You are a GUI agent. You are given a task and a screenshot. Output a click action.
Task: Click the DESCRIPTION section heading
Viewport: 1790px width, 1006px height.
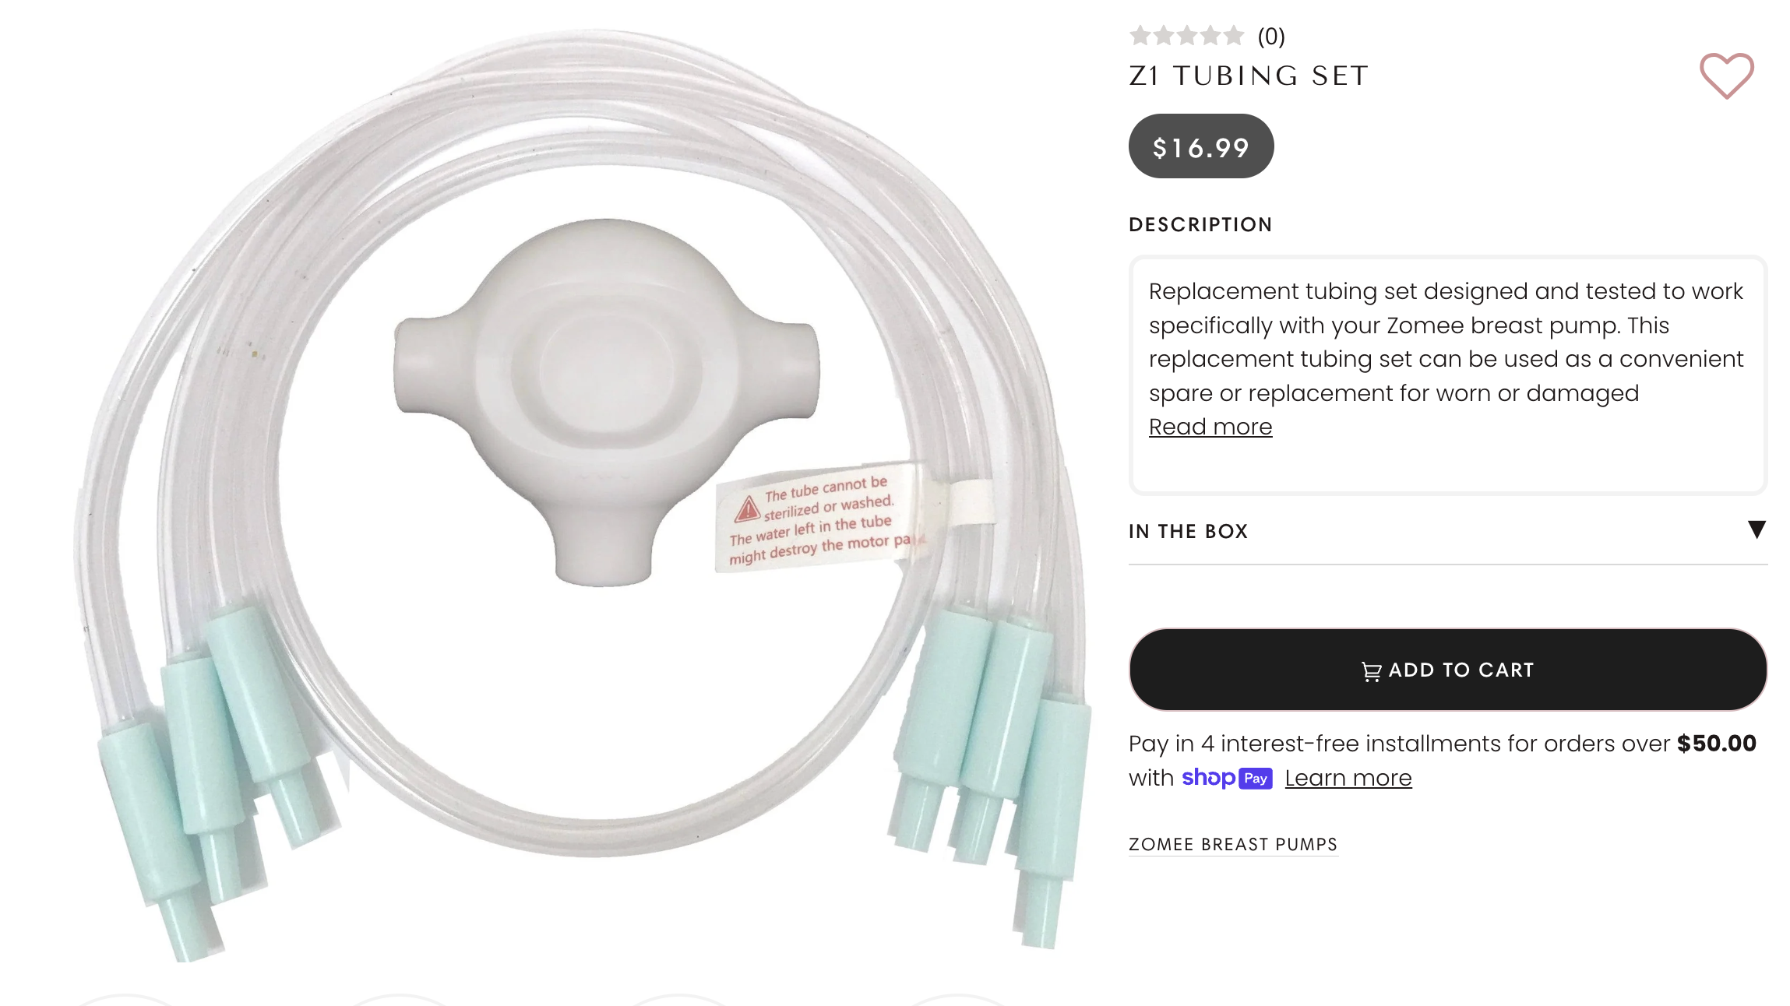1200,225
